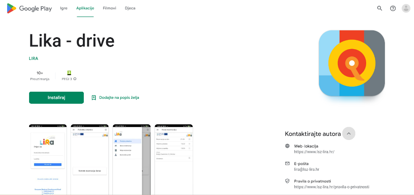Open the side menu screenshot thumbnail
Screen dimensions: 414x195
(x=131, y=159)
